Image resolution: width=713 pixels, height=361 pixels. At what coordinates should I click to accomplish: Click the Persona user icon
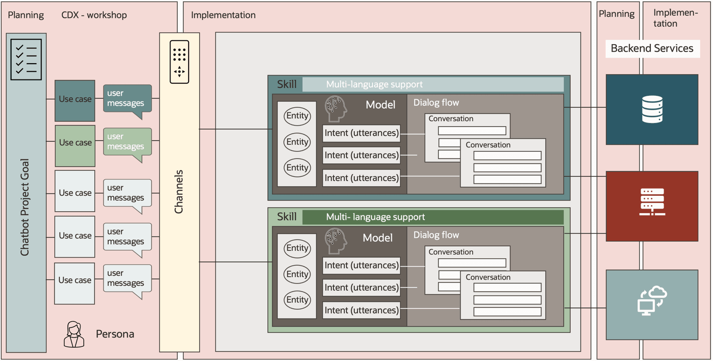[x=74, y=334]
